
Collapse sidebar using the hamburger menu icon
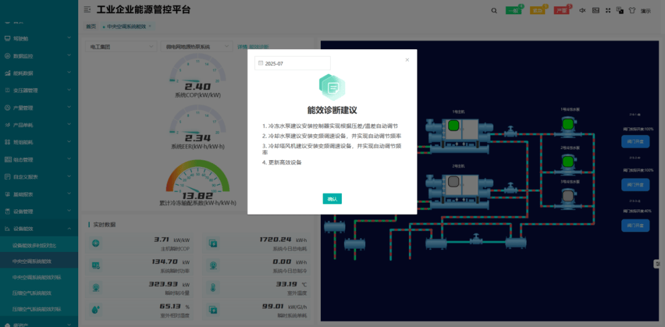[x=87, y=10]
